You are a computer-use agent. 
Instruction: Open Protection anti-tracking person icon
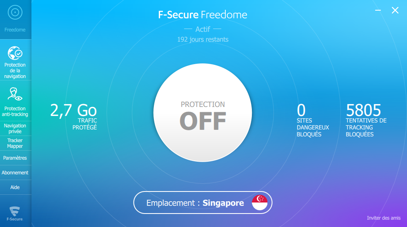pyautogui.click(x=15, y=94)
